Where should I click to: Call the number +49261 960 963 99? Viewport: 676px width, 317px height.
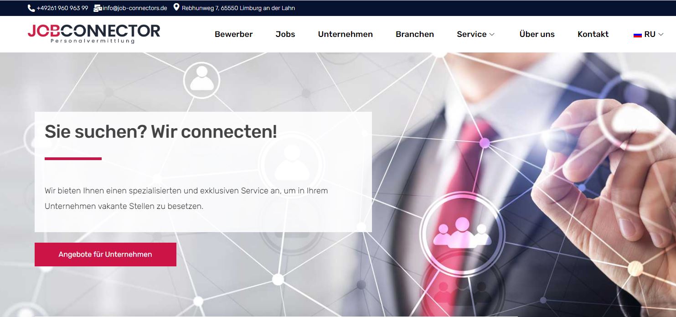pos(62,8)
